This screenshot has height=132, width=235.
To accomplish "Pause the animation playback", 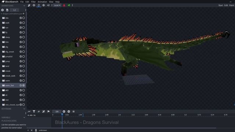I will pyautogui.click(x=73, y=111).
